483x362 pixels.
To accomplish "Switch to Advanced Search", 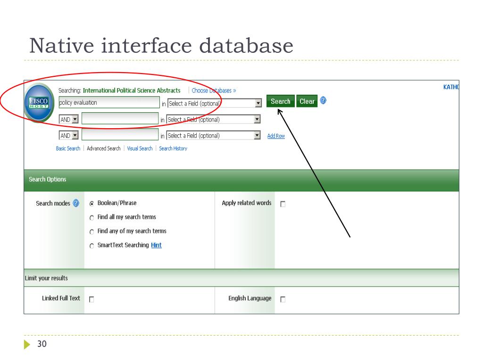I will coord(103,148).
